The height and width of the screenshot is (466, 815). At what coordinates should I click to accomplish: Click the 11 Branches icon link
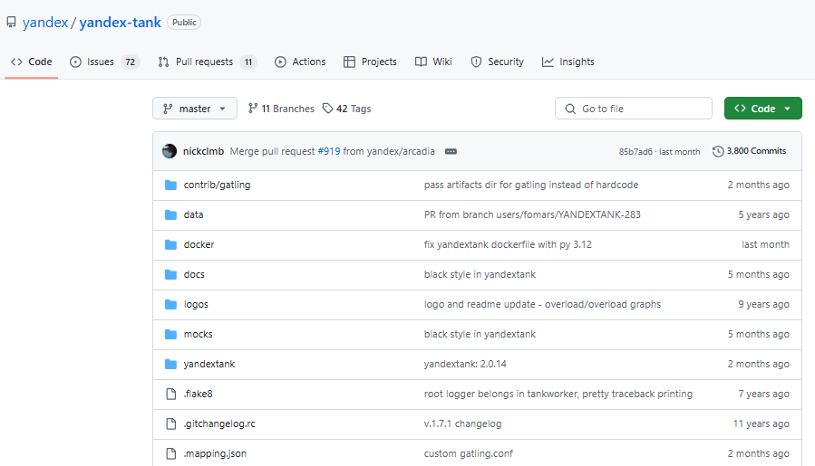tap(253, 108)
